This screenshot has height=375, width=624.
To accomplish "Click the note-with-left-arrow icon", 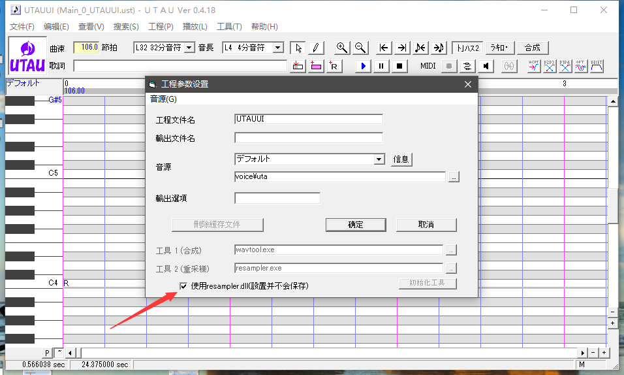I will coord(420,48).
